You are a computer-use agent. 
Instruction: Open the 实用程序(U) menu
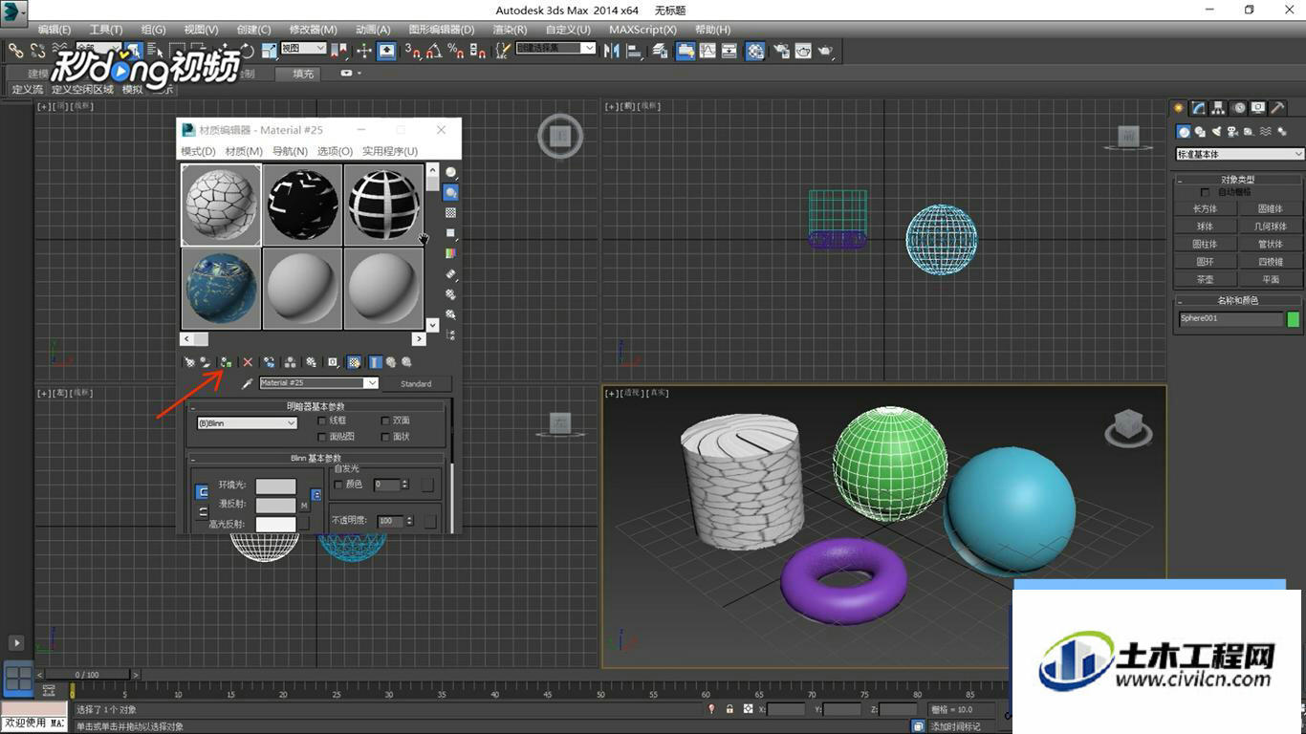point(389,151)
